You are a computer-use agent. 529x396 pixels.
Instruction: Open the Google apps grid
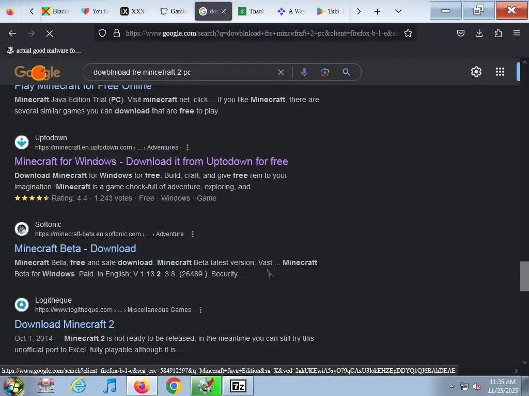(500, 72)
